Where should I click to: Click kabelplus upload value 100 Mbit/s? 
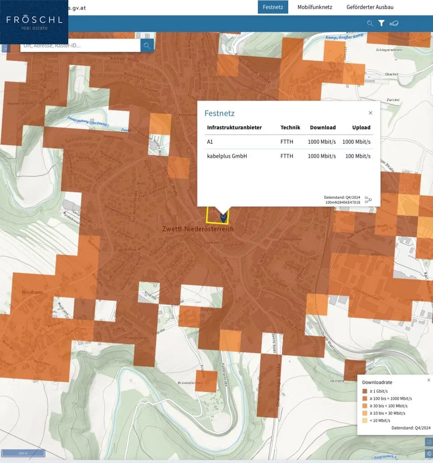click(x=357, y=156)
